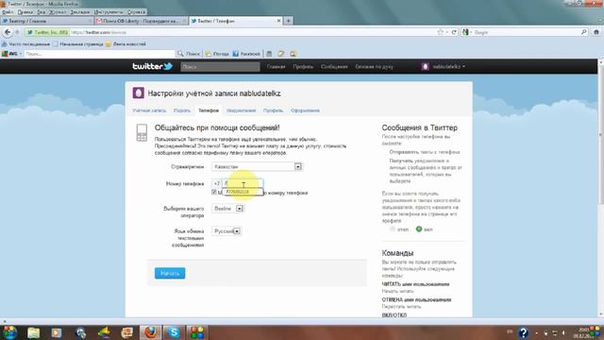Select the 'вкл' radio option
This screenshot has height=340, width=604.
(419, 229)
